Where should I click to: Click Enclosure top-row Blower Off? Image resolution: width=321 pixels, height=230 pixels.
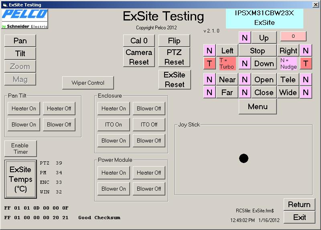[x=149, y=108]
